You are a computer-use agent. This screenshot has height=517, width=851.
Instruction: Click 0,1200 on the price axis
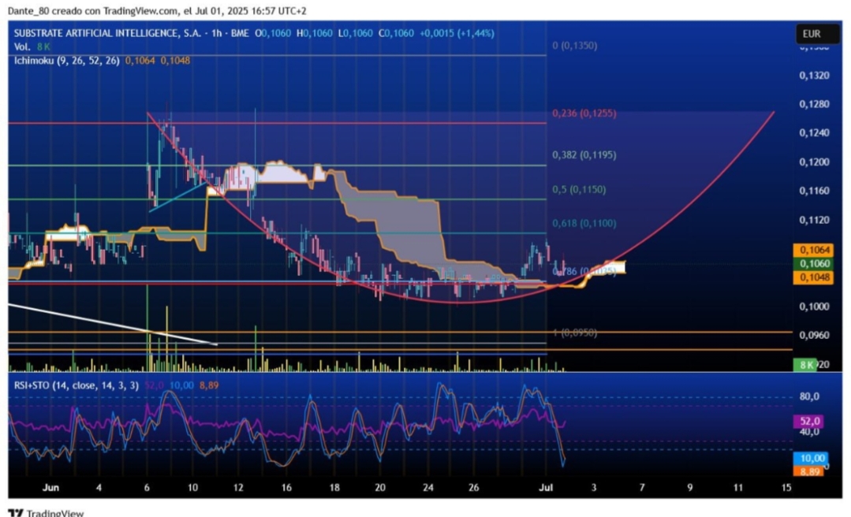[x=814, y=162]
